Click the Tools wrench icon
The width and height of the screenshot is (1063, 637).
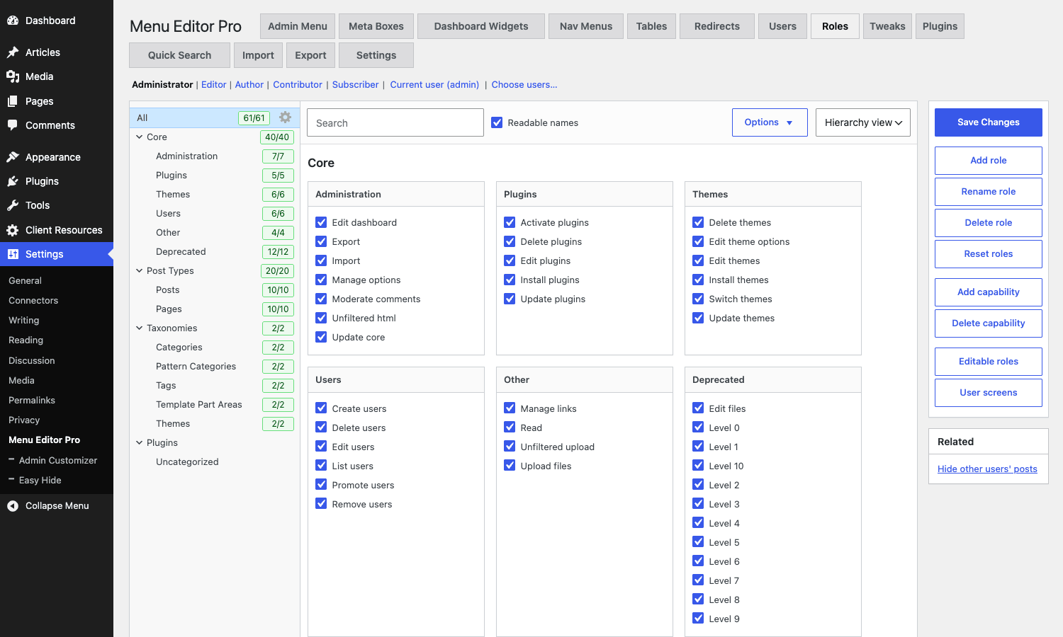pyautogui.click(x=13, y=205)
